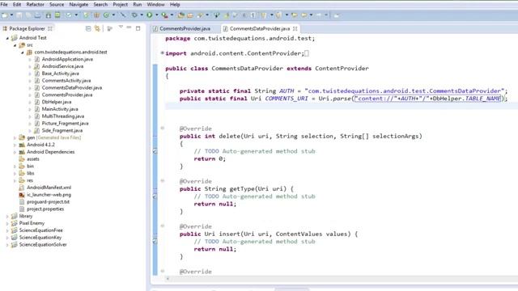This screenshot has width=518, height=291.
Task: Expand the folded import section in editor
Action: [162, 53]
